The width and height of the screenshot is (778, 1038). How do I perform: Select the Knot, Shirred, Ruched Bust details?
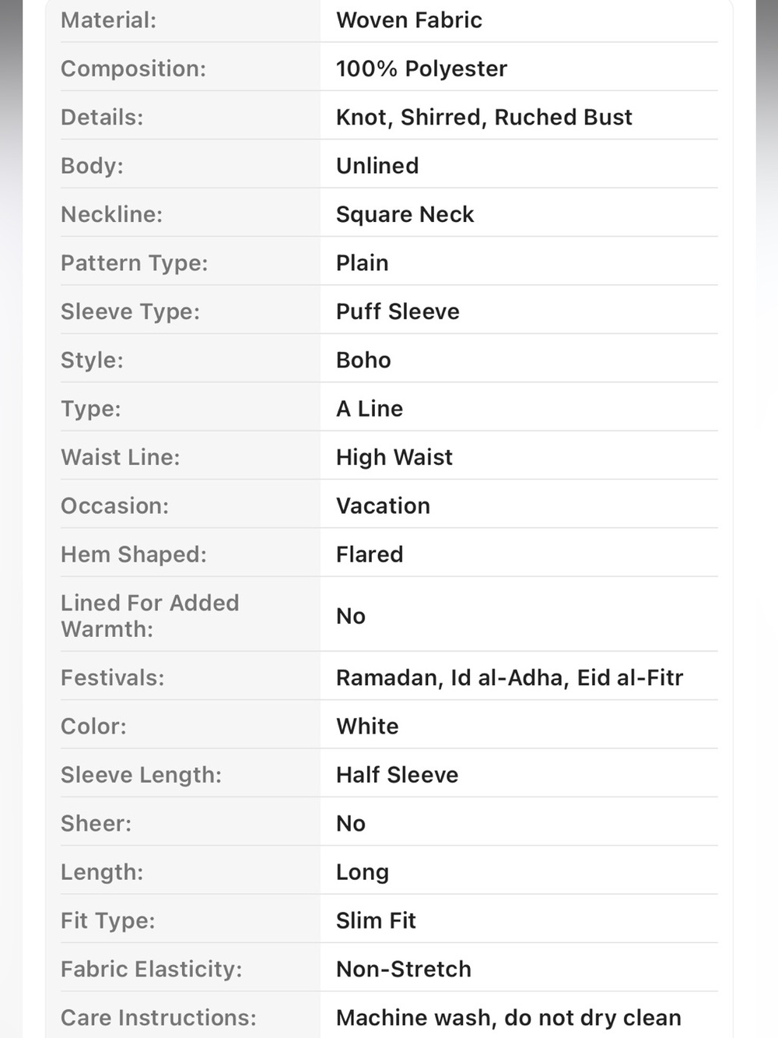484,117
